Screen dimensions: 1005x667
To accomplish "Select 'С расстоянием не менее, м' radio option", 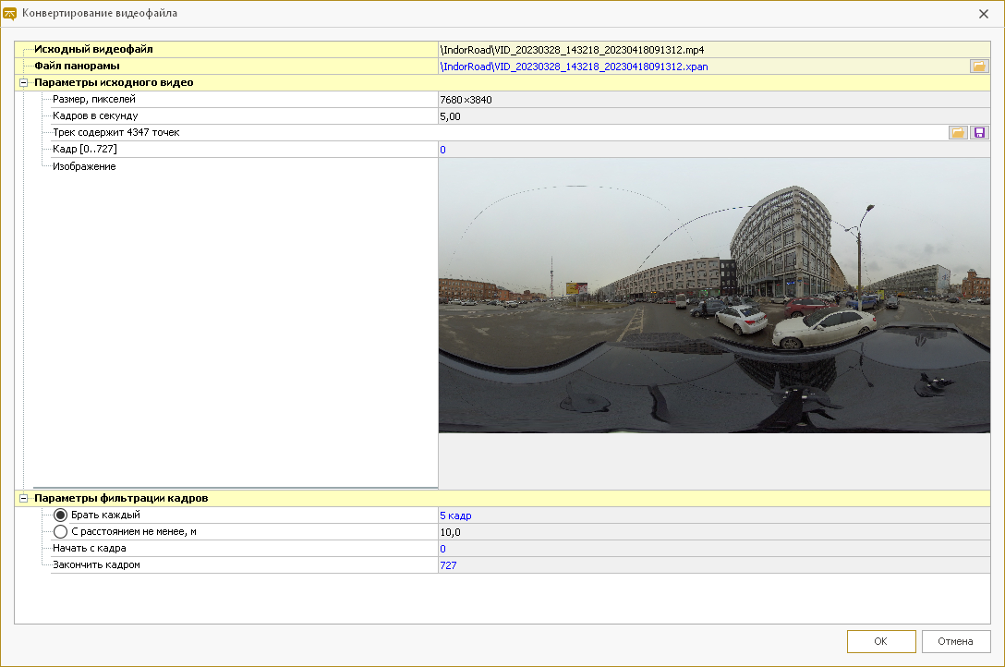I will (x=61, y=532).
